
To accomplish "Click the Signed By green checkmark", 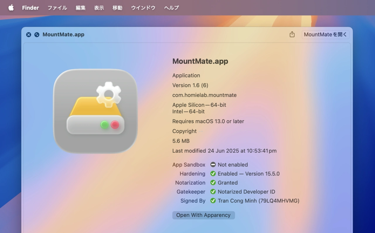I will (213, 201).
